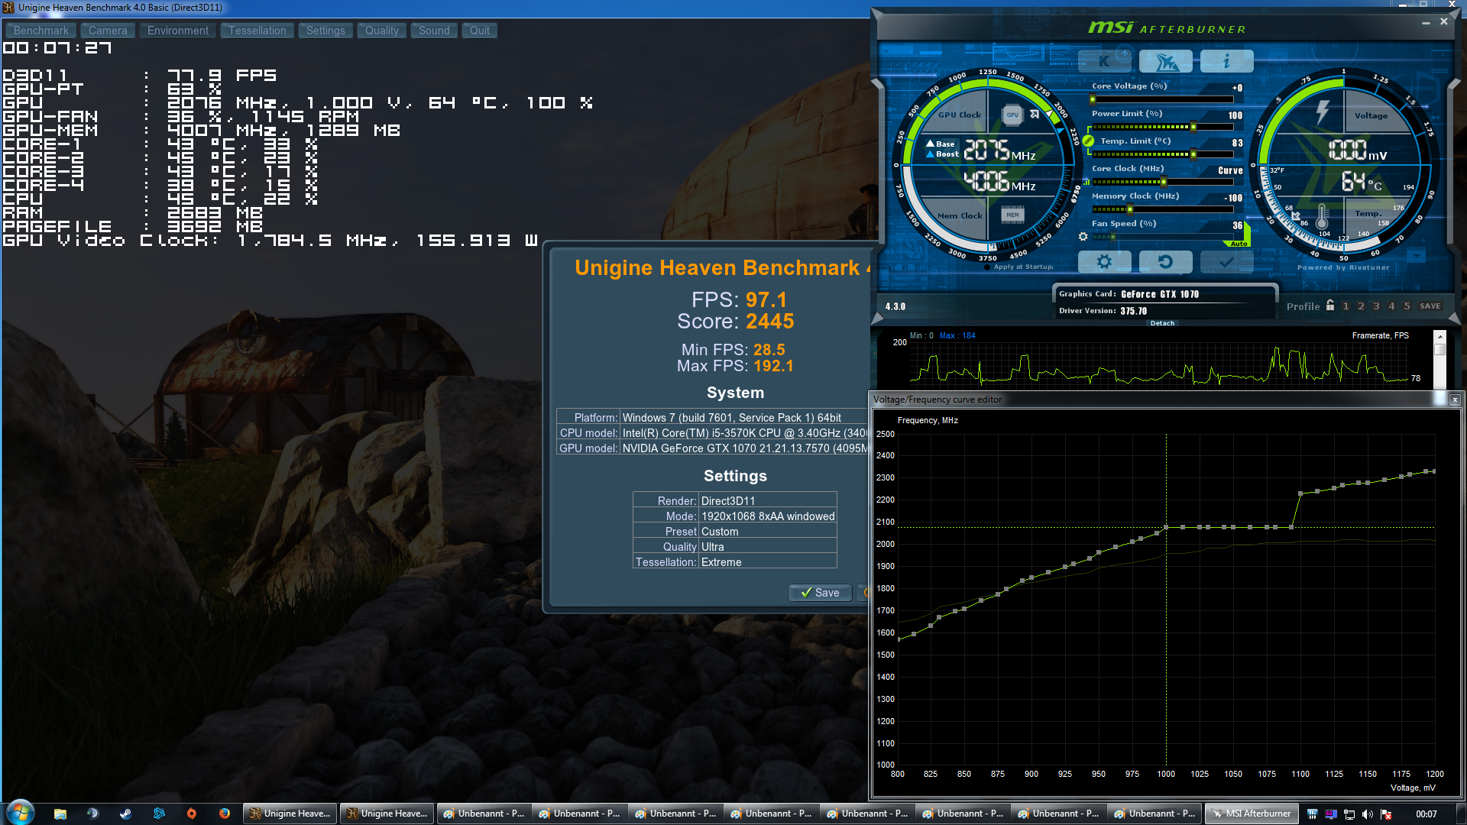This screenshot has width=1467, height=825.
Task: Toggle the power and temp limit link
Action: (1088, 141)
